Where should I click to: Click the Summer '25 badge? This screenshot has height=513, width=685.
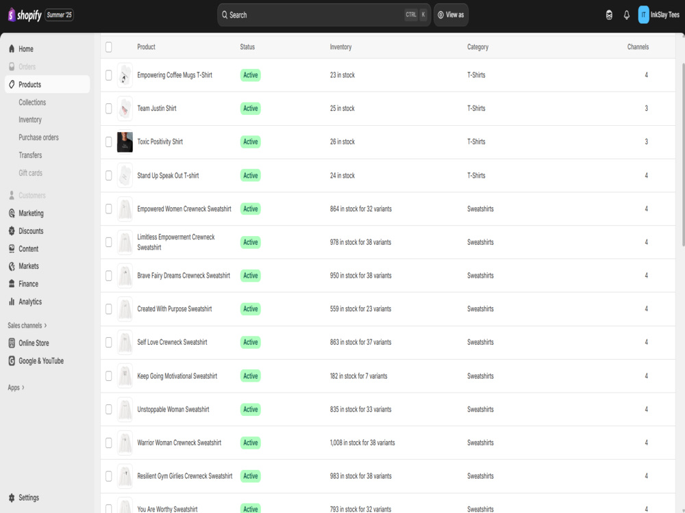point(60,15)
